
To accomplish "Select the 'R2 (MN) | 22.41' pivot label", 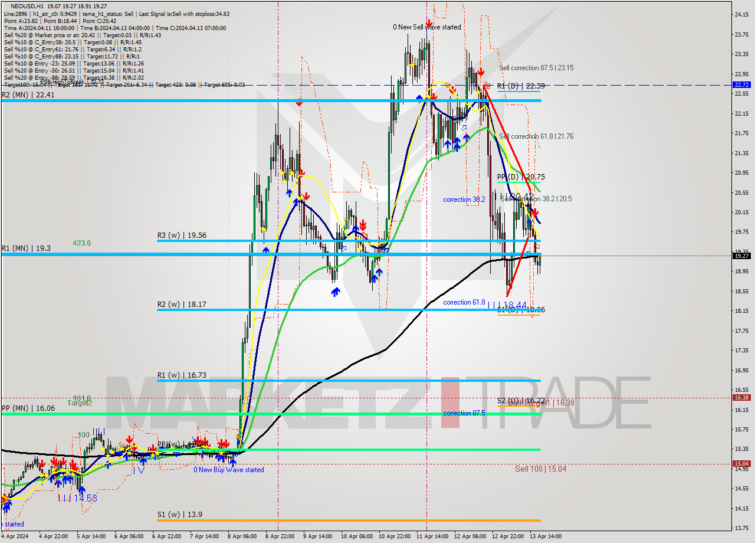I will tap(28, 94).
